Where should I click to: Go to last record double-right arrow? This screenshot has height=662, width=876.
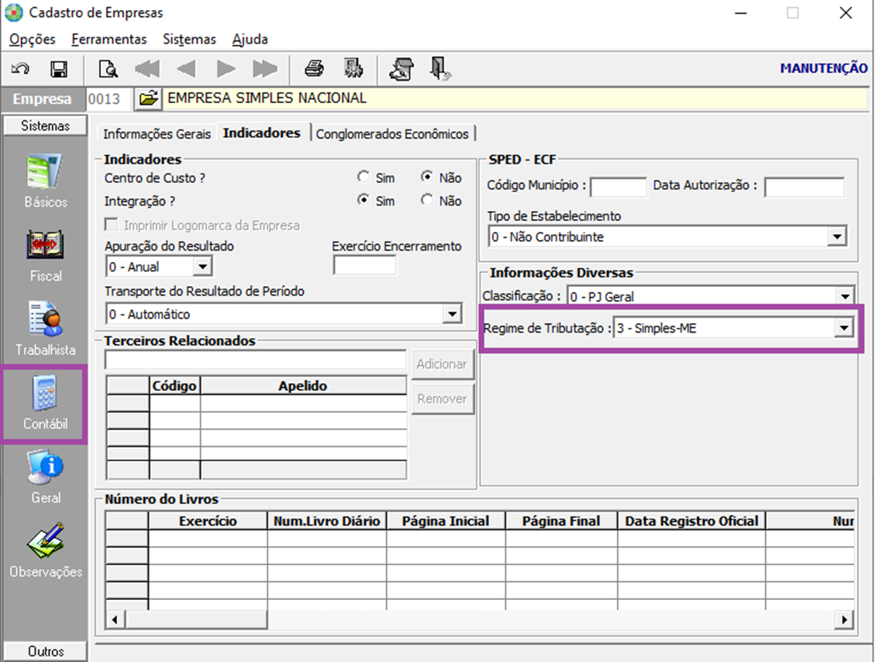tap(265, 69)
